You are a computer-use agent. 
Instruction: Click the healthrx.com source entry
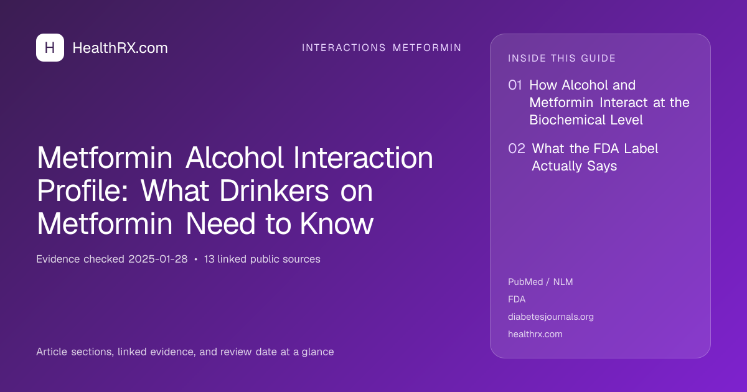(535, 334)
